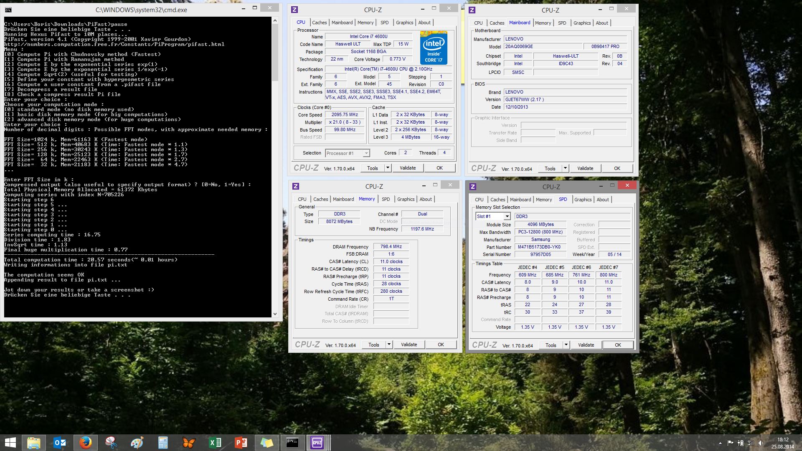802x451 pixels.
Task: Click cmd window scrollbar down arrow
Action: pyautogui.click(x=275, y=314)
